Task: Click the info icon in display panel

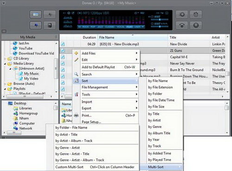Action: [x=167, y=13]
